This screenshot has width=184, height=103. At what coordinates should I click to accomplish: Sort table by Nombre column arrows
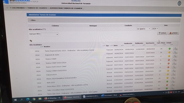(42, 47)
